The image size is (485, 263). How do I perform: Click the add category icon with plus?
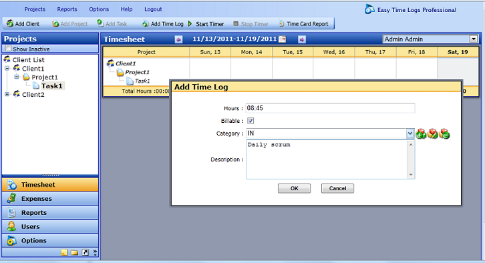[x=421, y=134]
